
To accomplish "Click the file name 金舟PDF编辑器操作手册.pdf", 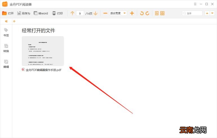I will click(x=43, y=70).
